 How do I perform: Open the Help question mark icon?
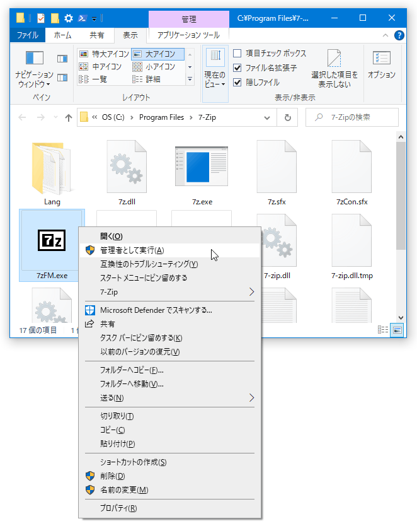(x=399, y=35)
